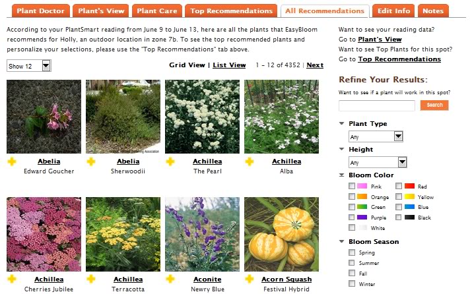
Task: Click the plus icon beside Achillea Alba
Action: [250, 162]
